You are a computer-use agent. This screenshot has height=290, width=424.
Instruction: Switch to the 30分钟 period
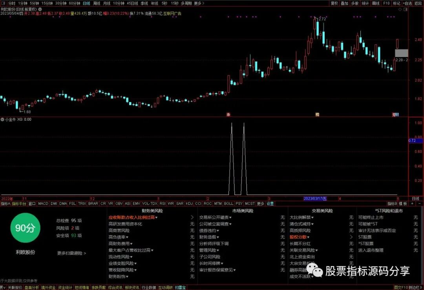click(60, 3)
